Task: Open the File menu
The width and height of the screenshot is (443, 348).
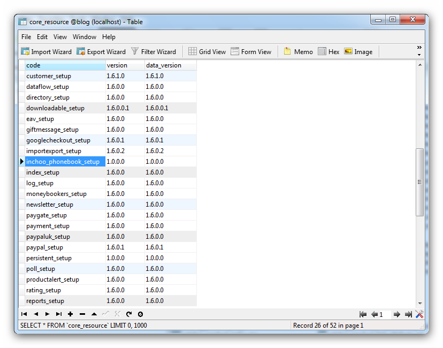Action: click(26, 37)
